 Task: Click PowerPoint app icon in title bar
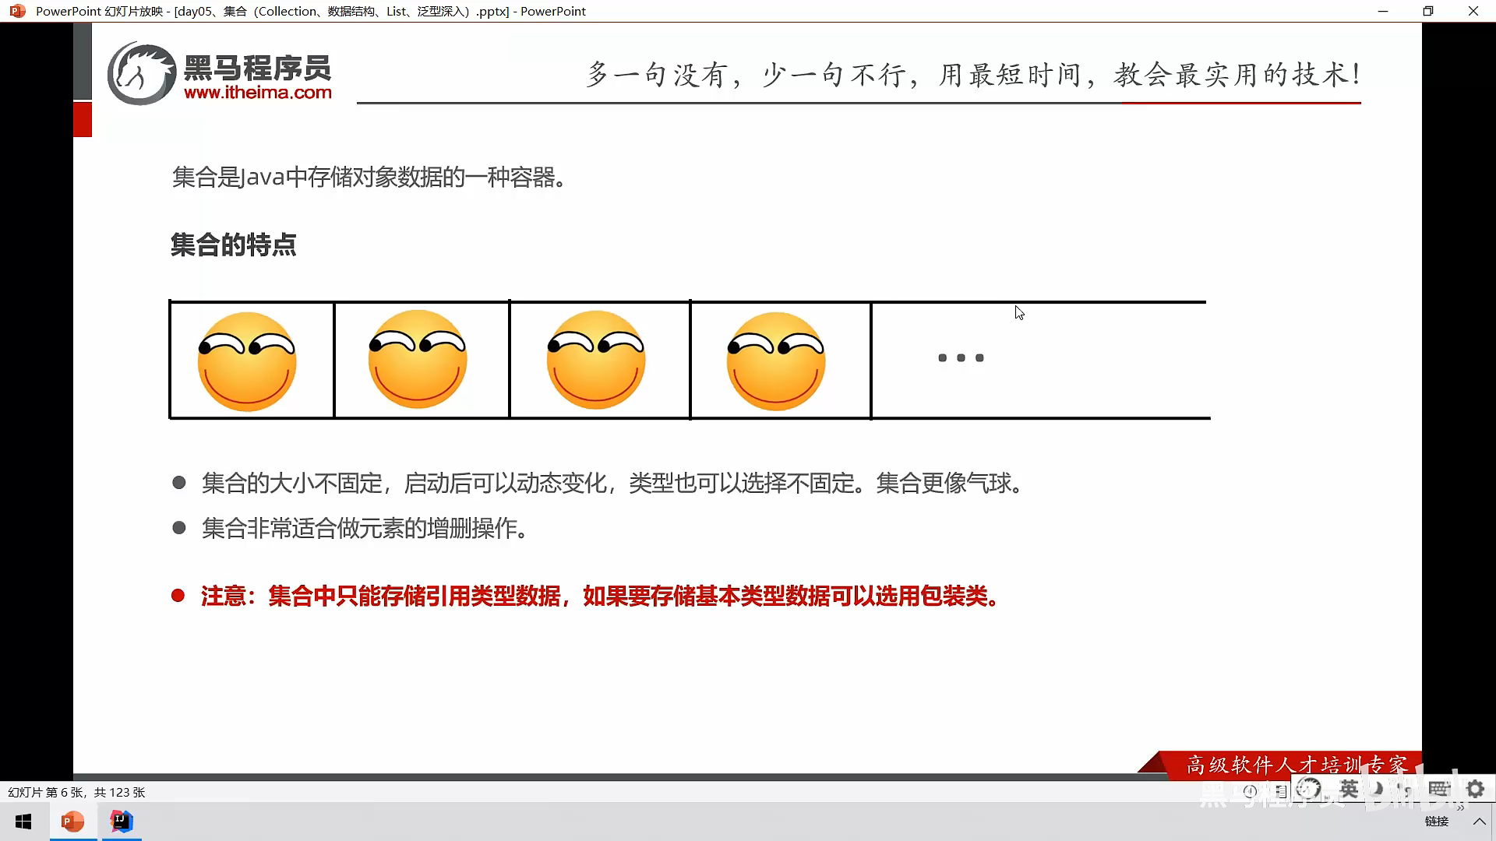17,11
